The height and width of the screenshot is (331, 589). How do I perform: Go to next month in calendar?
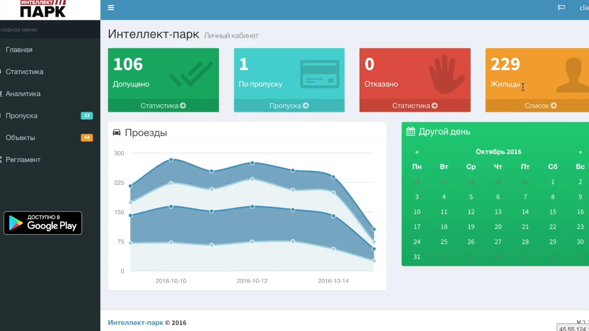pyautogui.click(x=580, y=152)
